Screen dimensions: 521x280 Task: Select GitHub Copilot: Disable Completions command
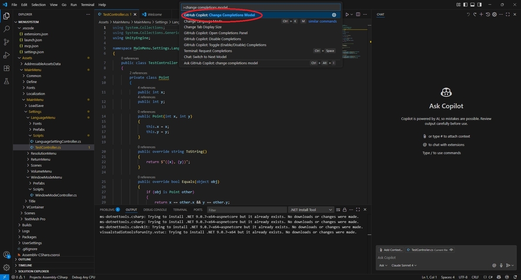click(x=260, y=39)
